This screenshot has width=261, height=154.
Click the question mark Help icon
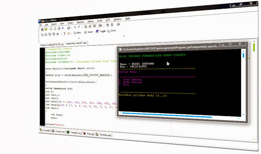coord(64,33)
